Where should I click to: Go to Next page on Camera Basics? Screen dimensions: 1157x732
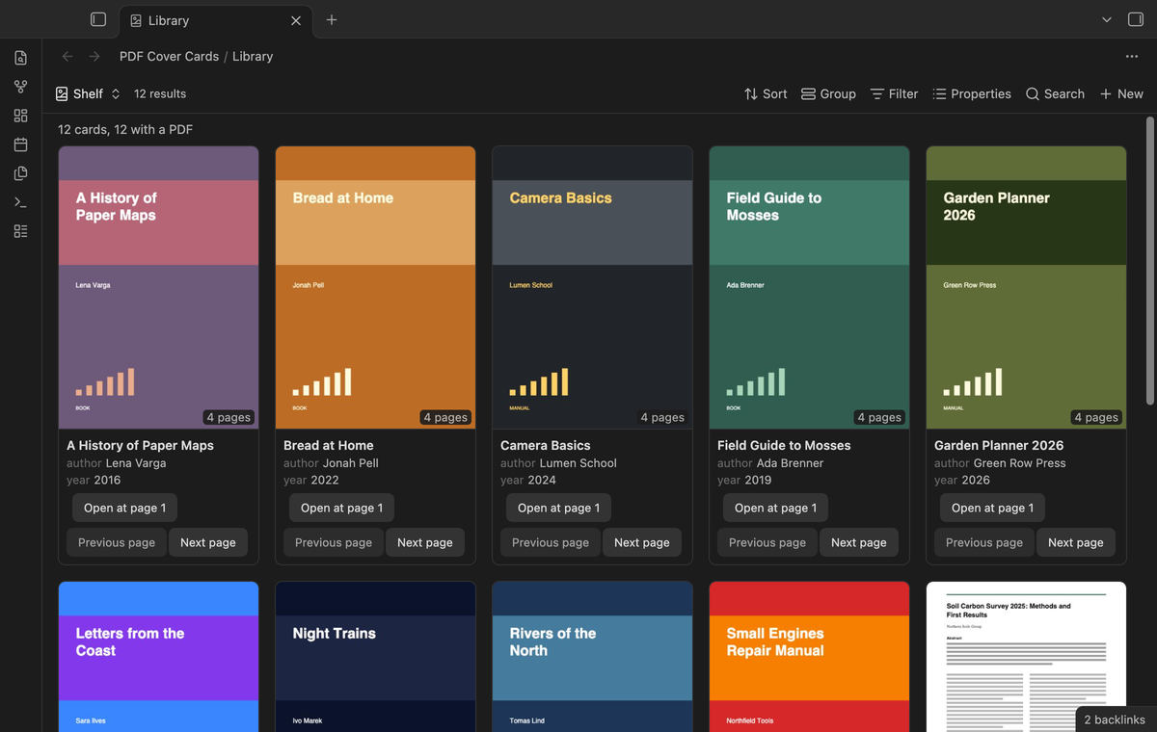pyautogui.click(x=642, y=542)
